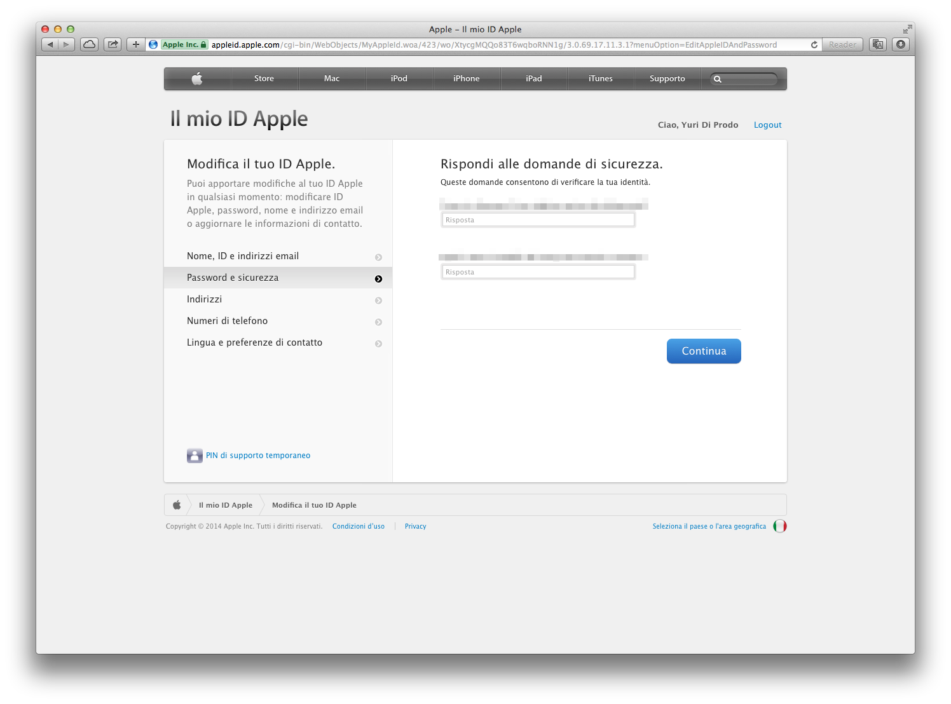Click the text Queste domande consentono di verificare
Image resolution: width=951 pixels, height=704 pixels.
(545, 182)
